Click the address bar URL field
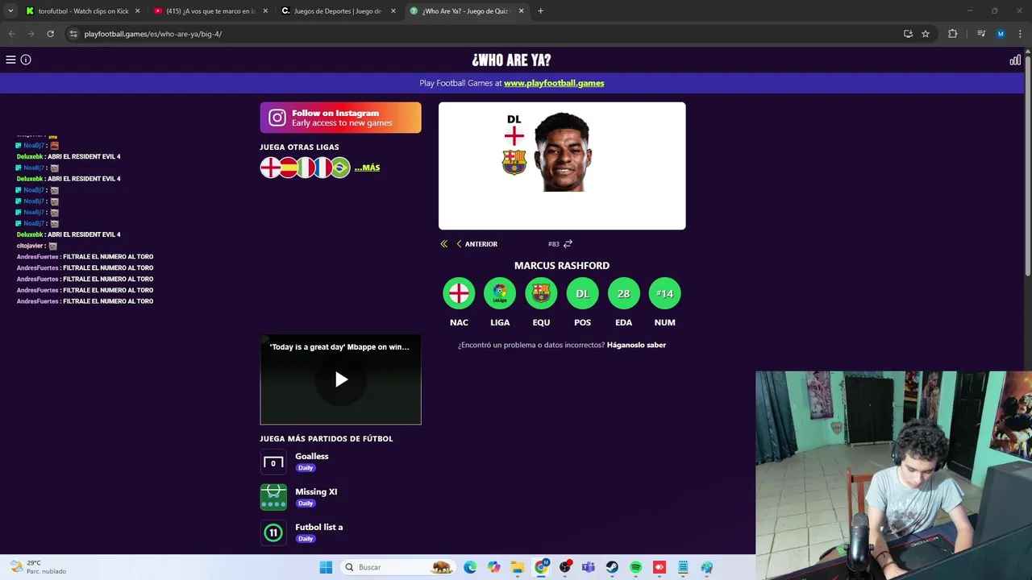The width and height of the screenshot is (1032, 580). pos(484,34)
